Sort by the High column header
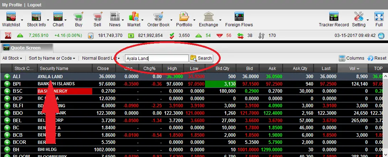Image resolution: width=388 pixels, height=157 pixels. (x=172, y=69)
